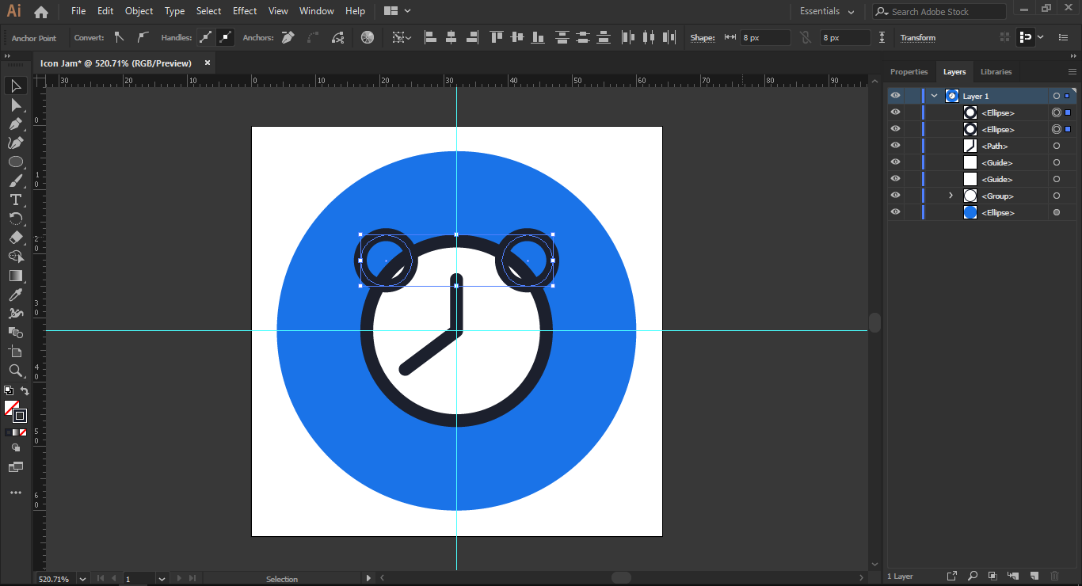Open the File menu

(x=78, y=11)
